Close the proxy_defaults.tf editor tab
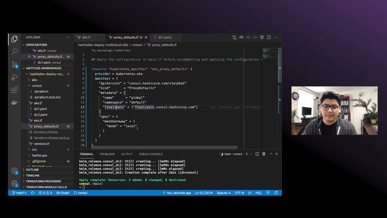 tap(146, 38)
